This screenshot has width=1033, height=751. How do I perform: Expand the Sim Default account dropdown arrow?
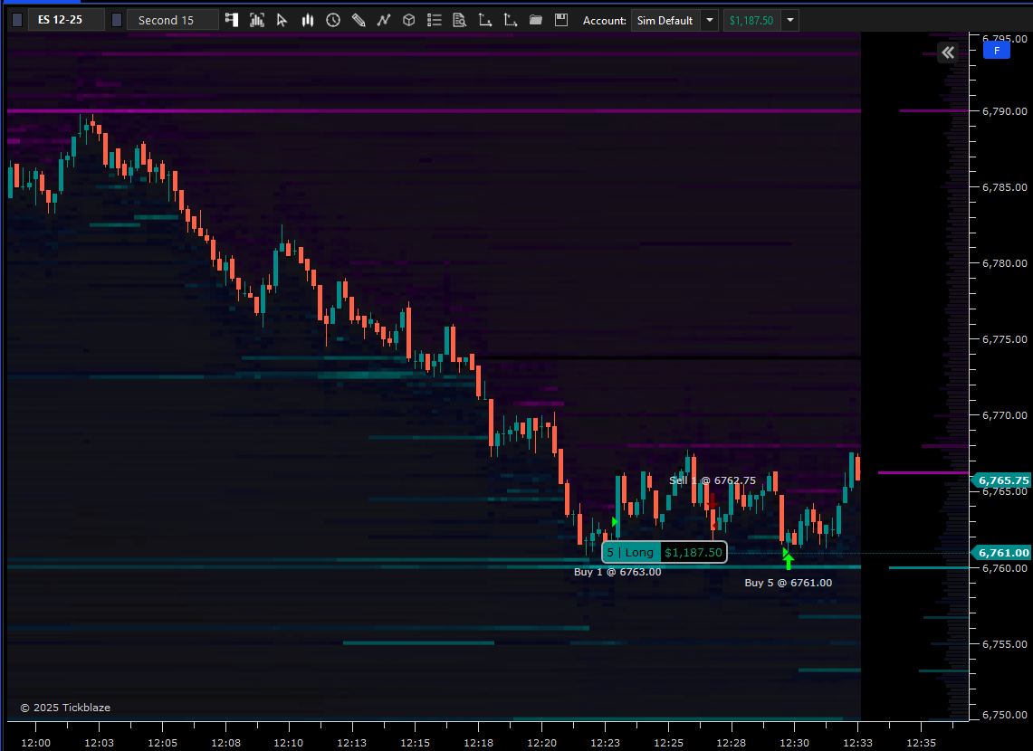(x=710, y=20)
